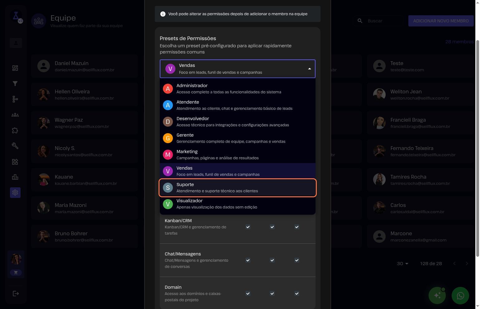This screenshot has height=309, width=480.
Task: Select the Suporte preset option
Action: 237,188
